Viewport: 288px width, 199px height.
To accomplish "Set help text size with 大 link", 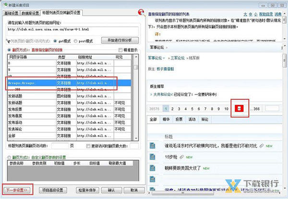I will (x=245, y=14).
